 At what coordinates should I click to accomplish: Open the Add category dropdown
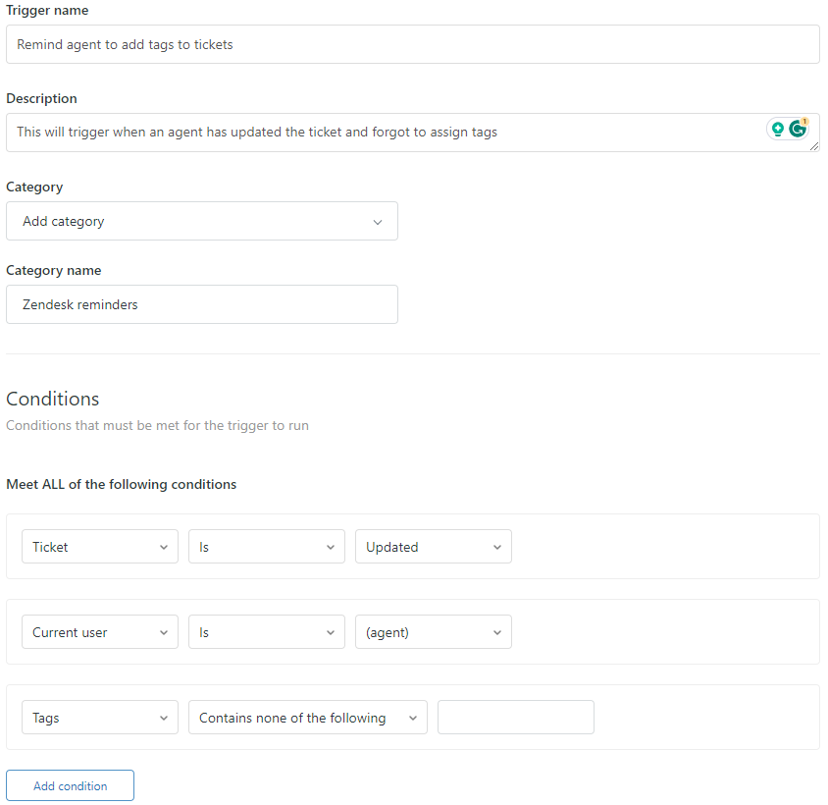202,221
